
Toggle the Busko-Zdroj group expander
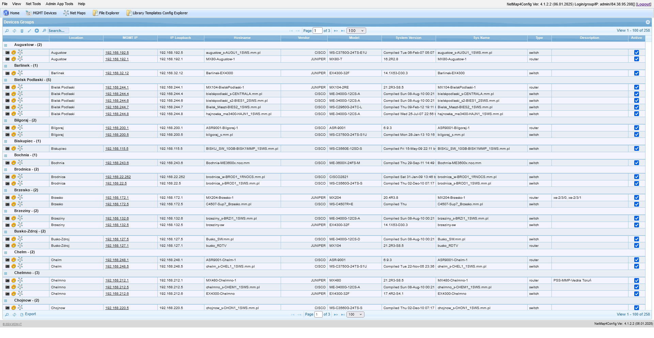tap(5, 232)
